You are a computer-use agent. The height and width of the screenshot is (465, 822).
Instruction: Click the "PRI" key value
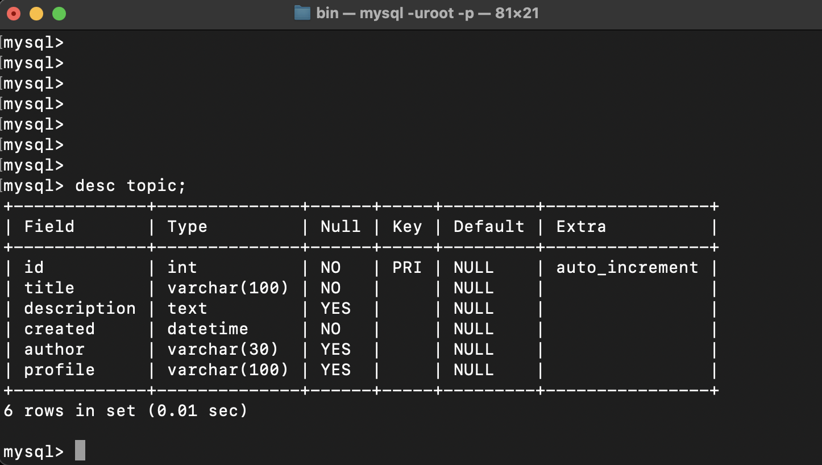point(407,268)
